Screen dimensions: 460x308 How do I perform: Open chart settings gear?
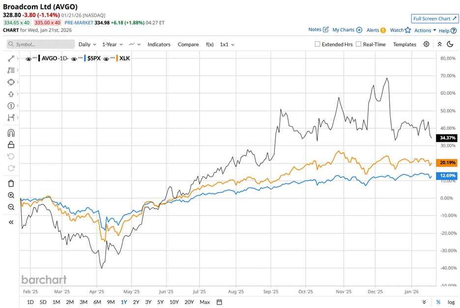coord(426,44)
